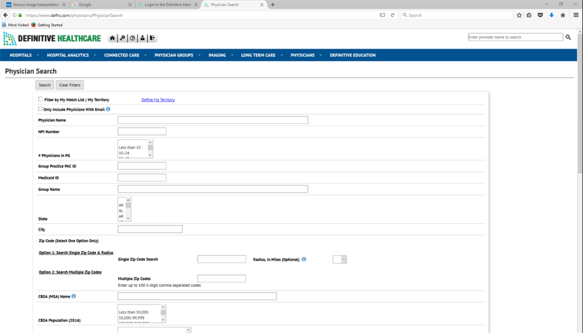Bookmark this page with star icon
583x333 pixels.
[x=519, y=15]
